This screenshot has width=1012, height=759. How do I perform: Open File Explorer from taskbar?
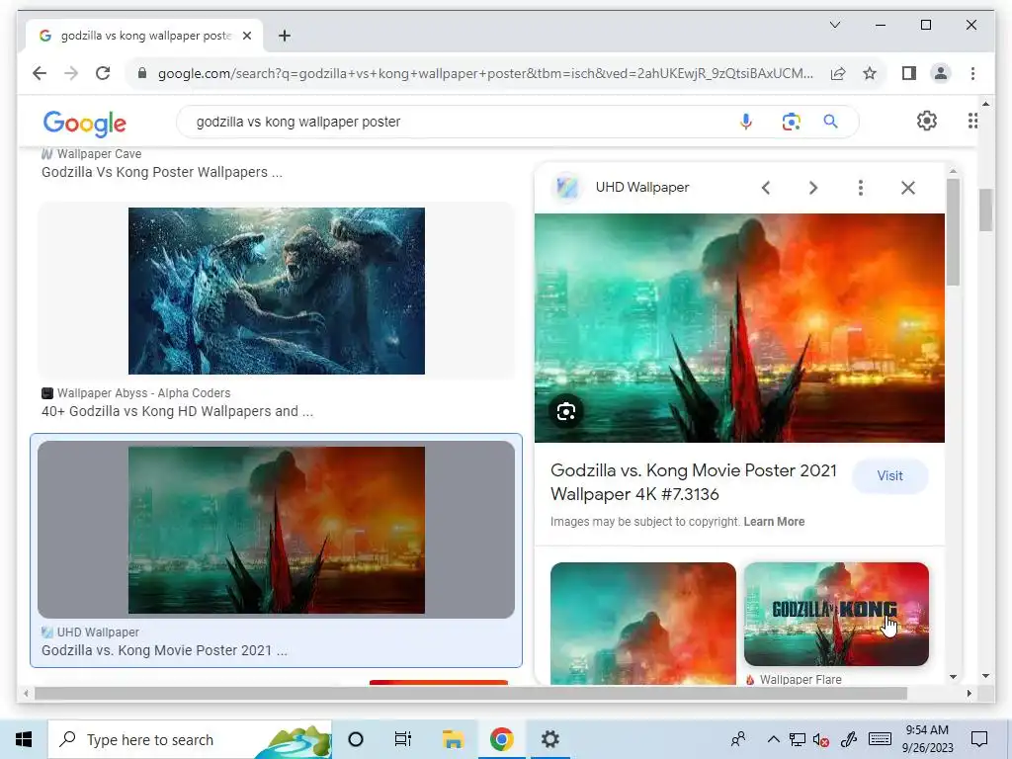453,739
